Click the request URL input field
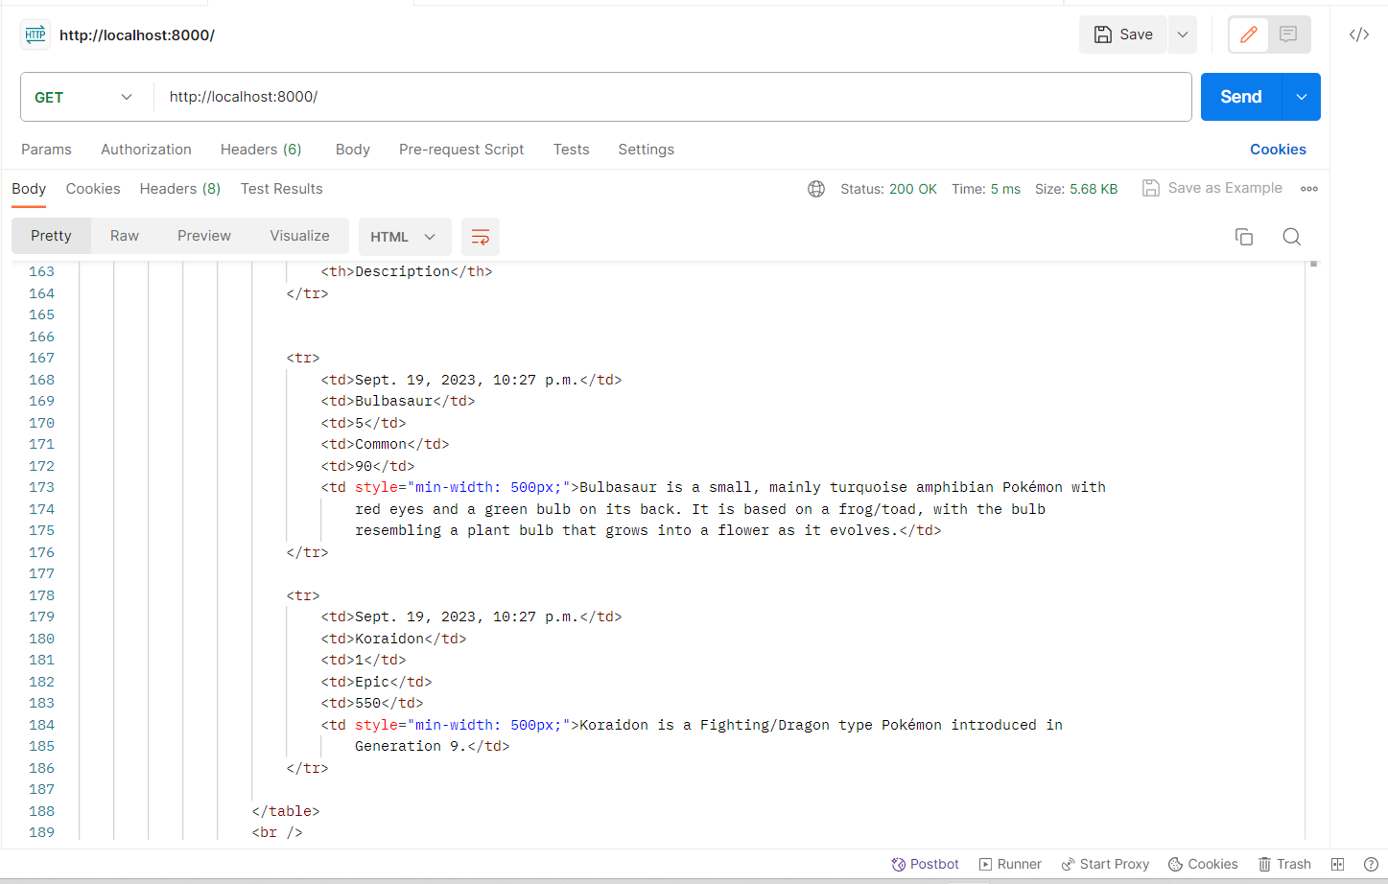The image size is (1388, 884). click(671, 97)
